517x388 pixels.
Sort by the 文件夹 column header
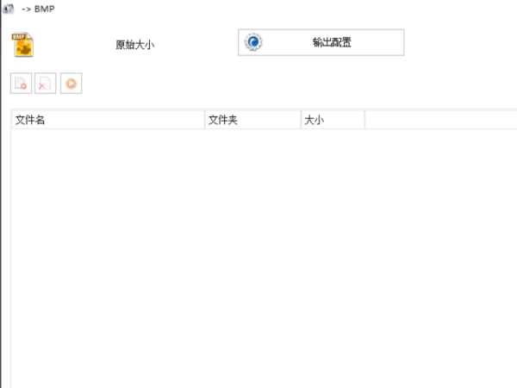tap(252, 120)
